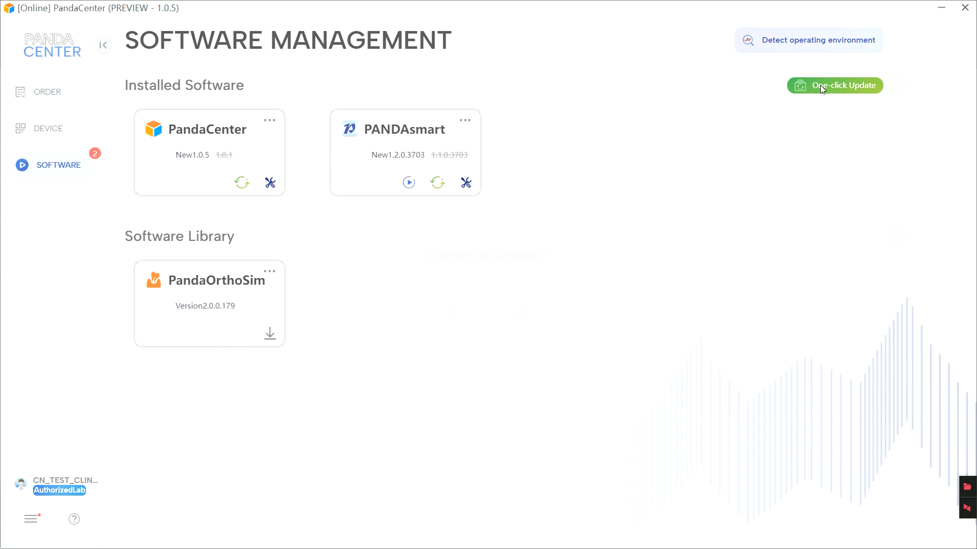Screen dimensions: 977x549
Task: Click the red flag icon on the right edge
Action: click(967, 508)
